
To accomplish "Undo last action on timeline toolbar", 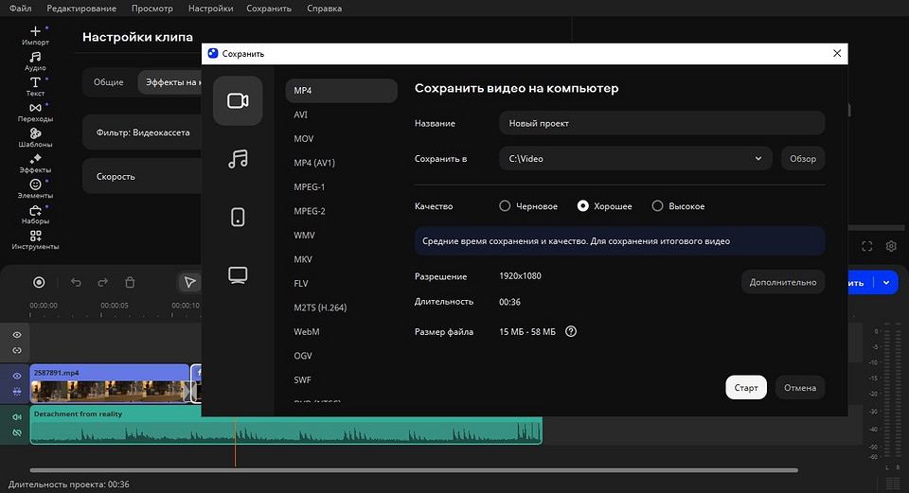I will pyautogui.click(x=76, y=282).
